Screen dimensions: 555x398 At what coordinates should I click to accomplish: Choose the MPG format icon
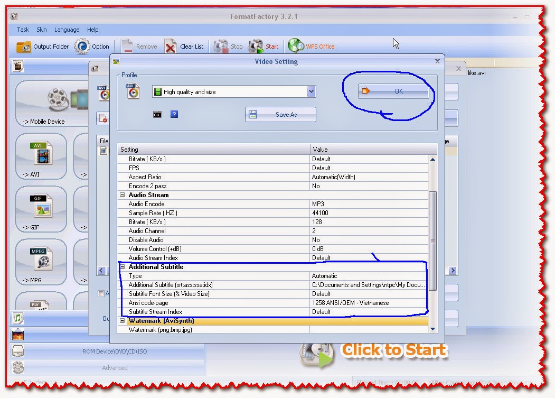tap(42, 258)
